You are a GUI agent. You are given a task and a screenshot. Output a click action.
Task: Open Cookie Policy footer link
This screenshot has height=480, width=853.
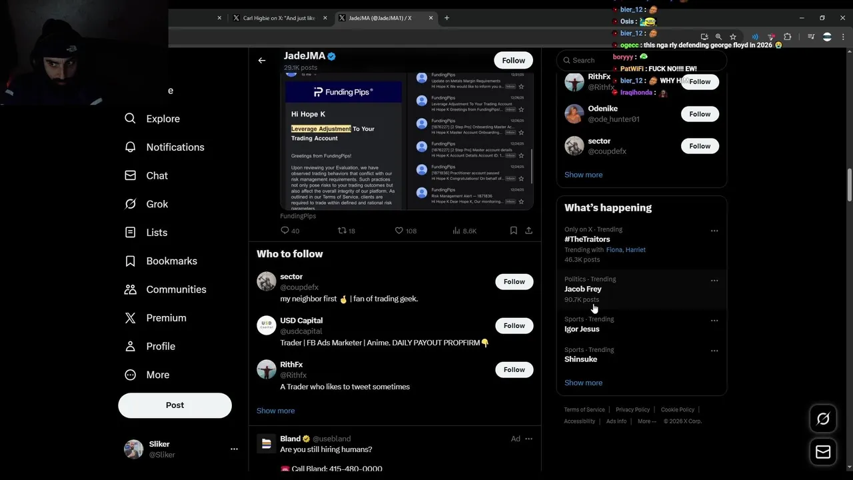pos(677,410)
